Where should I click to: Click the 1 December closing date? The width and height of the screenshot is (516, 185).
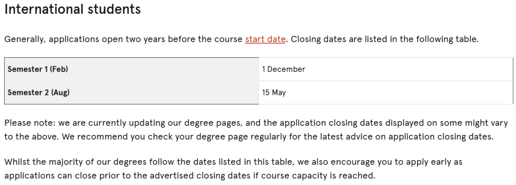coord(283,69)
